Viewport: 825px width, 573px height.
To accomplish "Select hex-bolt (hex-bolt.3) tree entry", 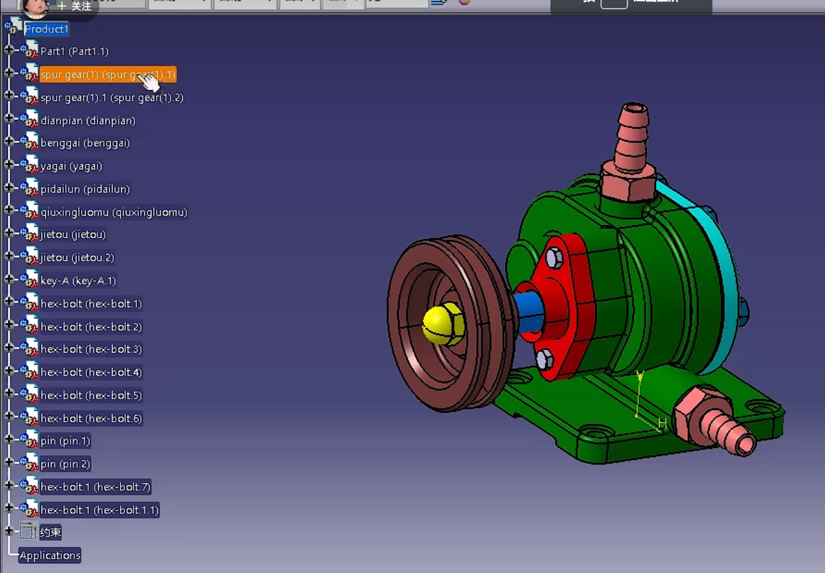I will click(91, 349).
